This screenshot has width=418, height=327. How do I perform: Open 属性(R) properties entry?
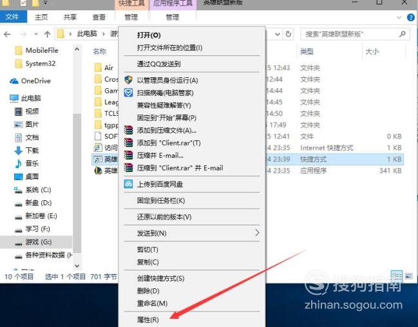click(x=148, y=319)
